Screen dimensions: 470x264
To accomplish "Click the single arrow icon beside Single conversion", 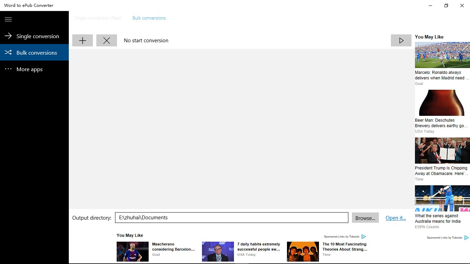I will tap(8, 36).
